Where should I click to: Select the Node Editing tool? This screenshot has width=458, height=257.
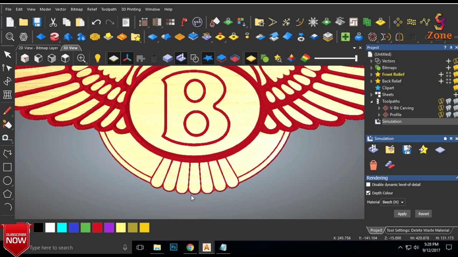pos(7,68)
